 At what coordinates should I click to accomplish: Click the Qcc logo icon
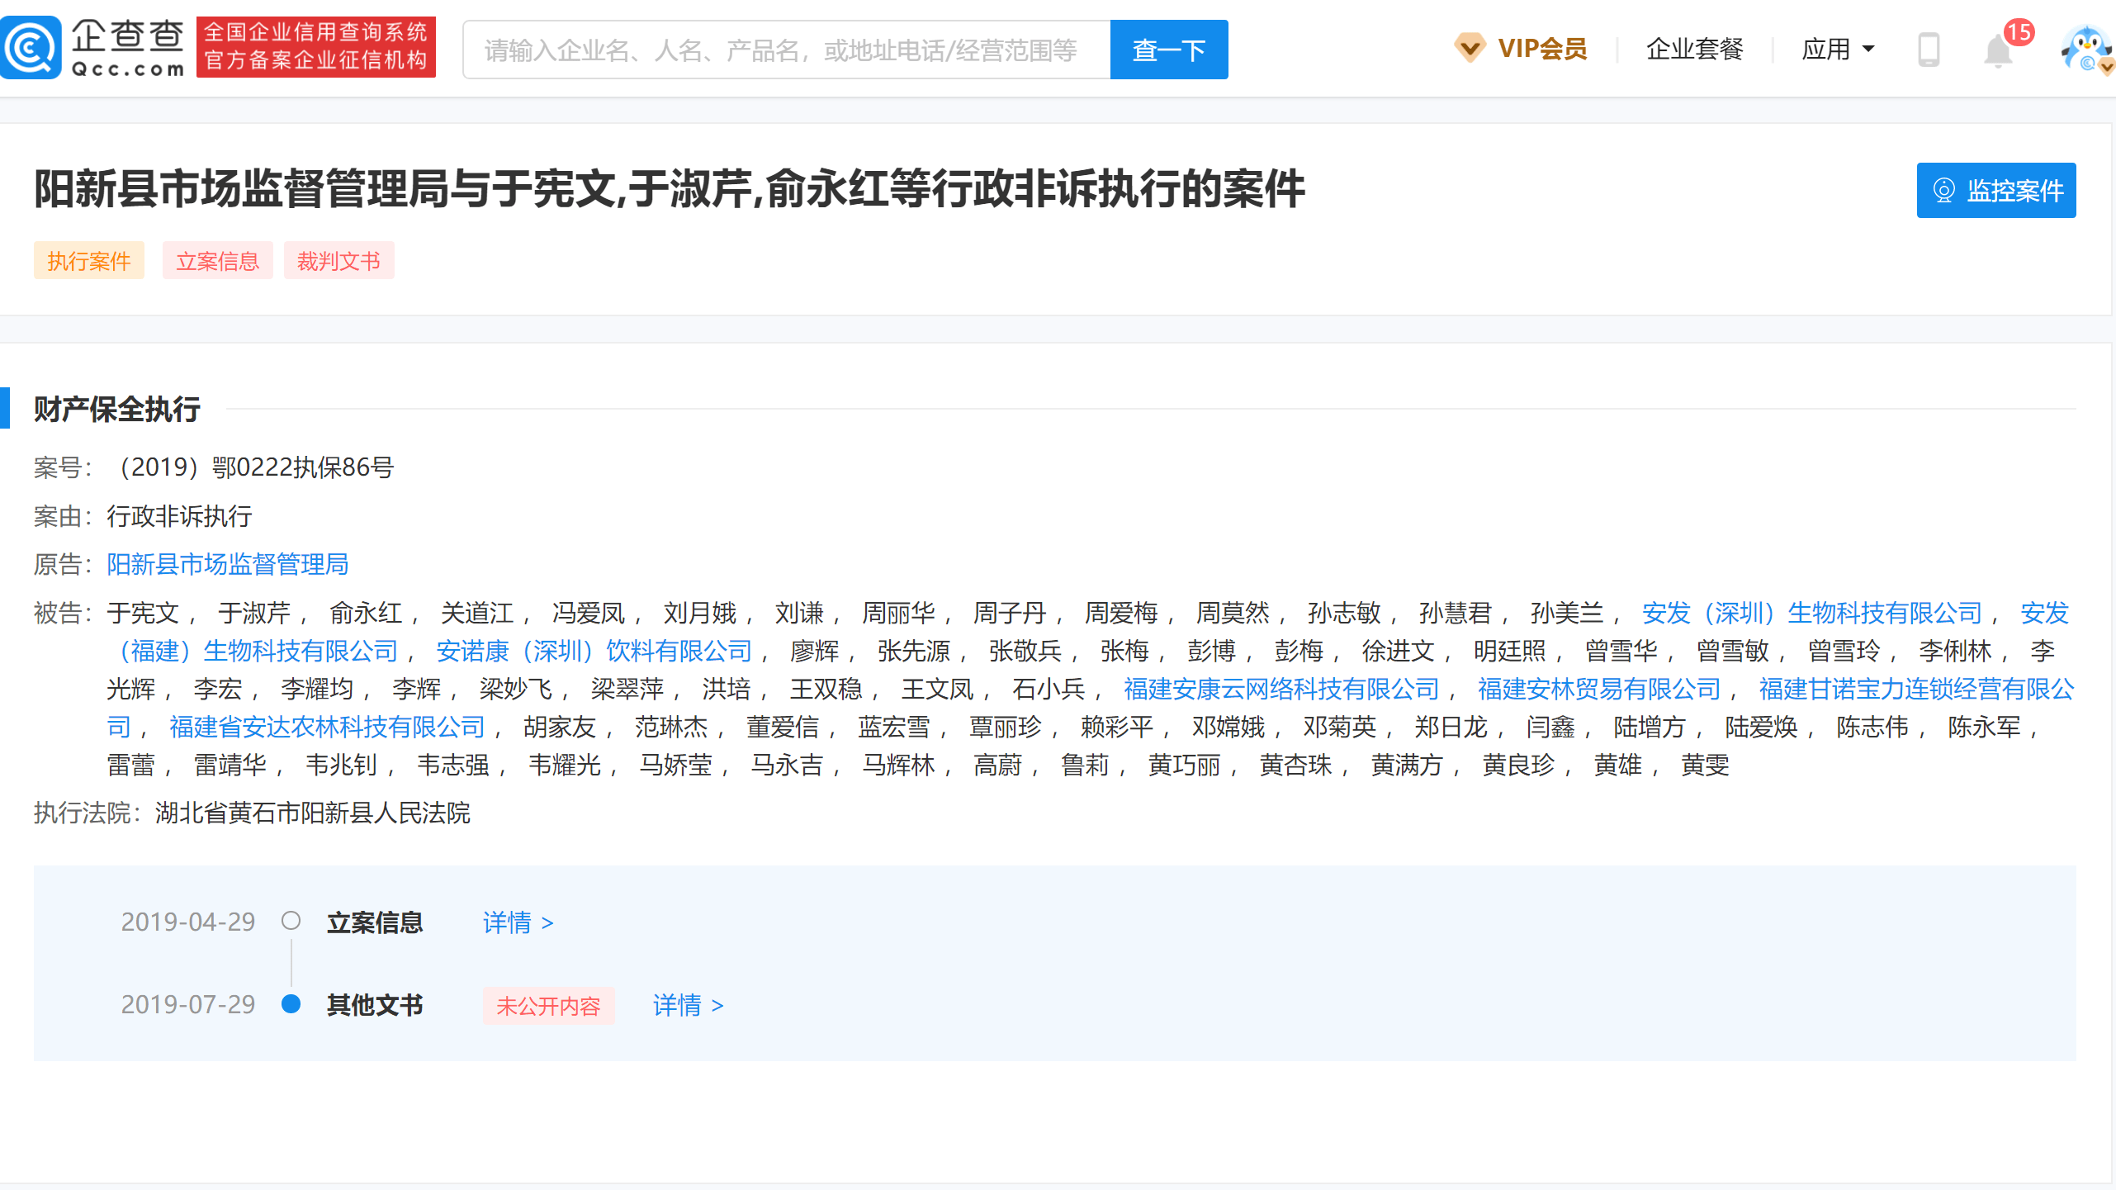(x=31, y=48)
